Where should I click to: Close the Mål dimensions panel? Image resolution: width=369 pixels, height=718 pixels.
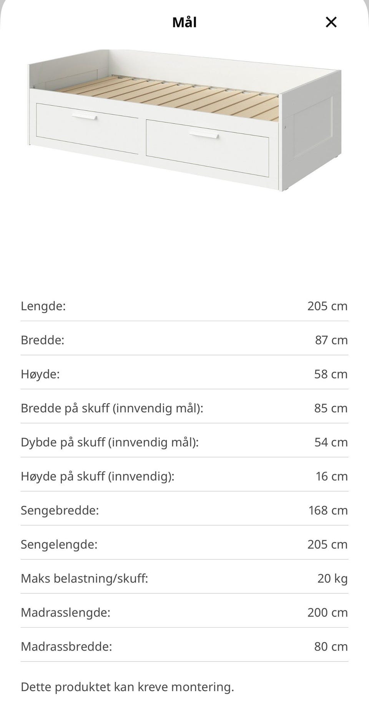(331, 22)
